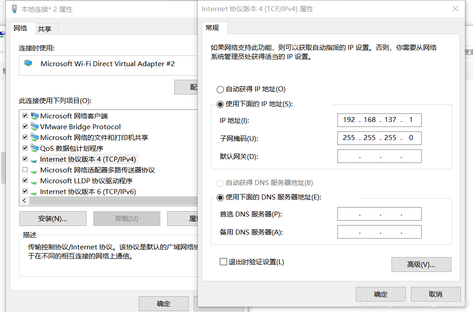Click the 首选 DNS 服务器 input field
This screenshot has width=473, height=312.
(379, 214)
